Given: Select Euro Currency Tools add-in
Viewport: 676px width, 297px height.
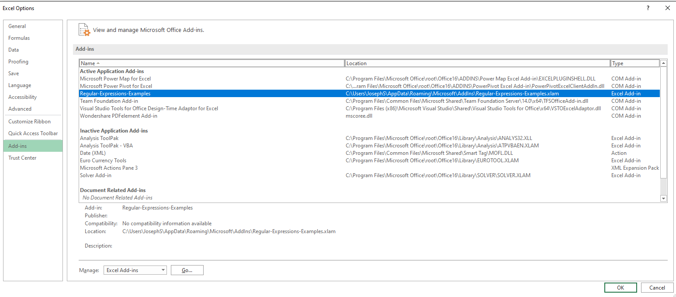Looking at the screenshot, I should [x=369, y=161].
